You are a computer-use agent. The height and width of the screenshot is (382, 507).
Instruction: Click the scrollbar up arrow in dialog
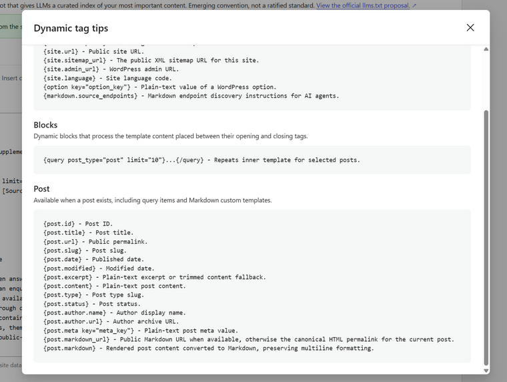click(x=486, y=49)
